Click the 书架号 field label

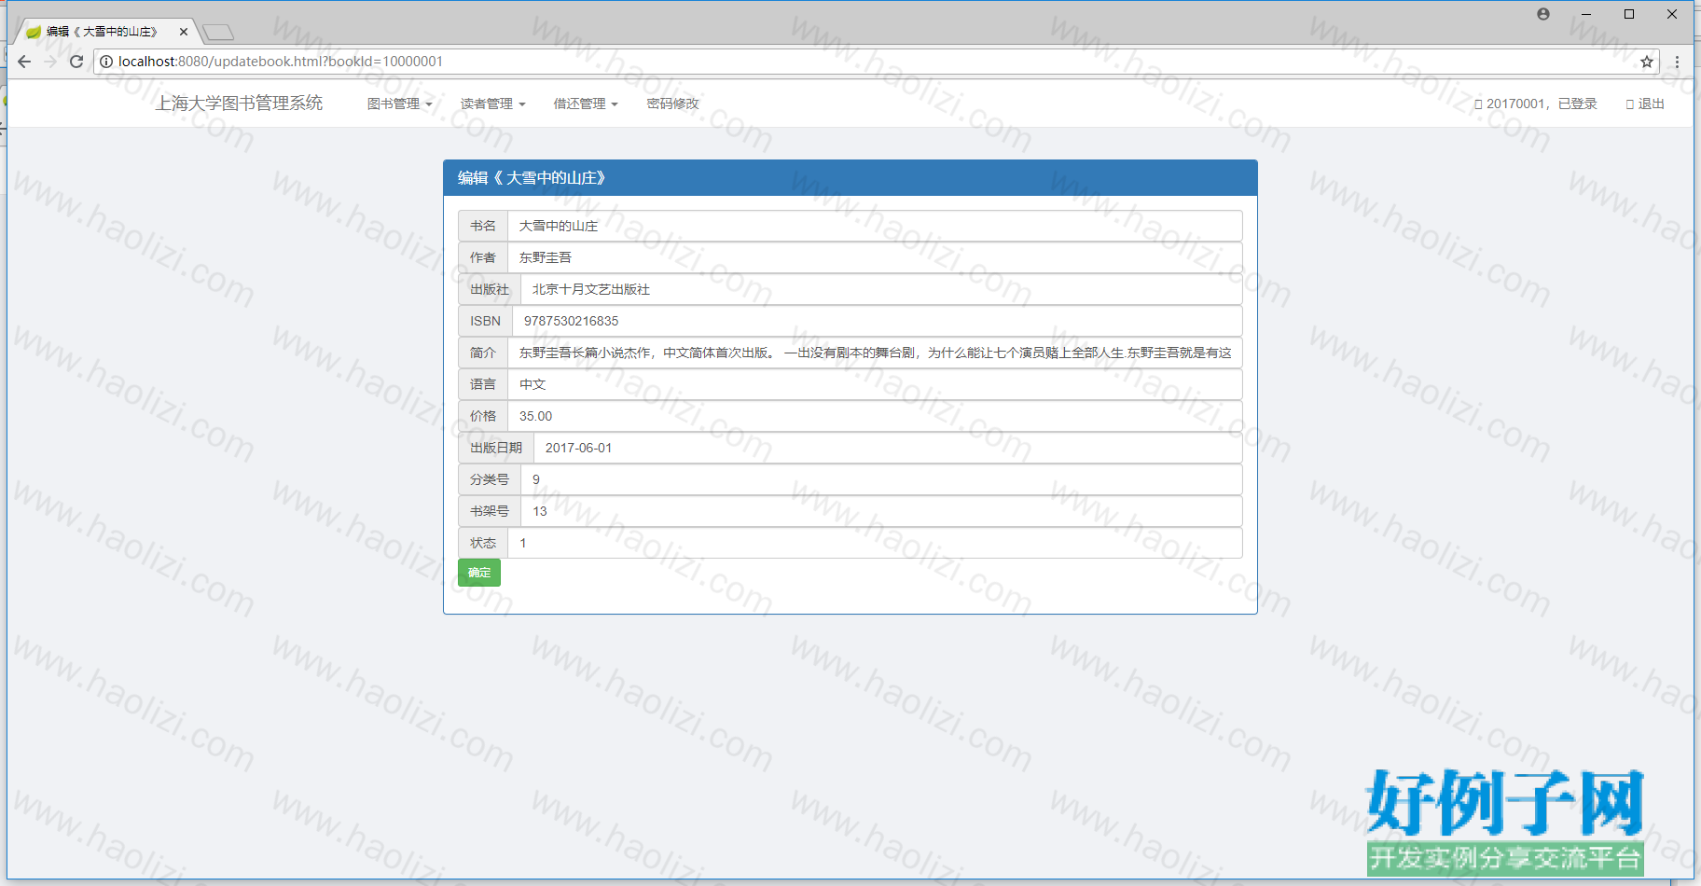490,511
